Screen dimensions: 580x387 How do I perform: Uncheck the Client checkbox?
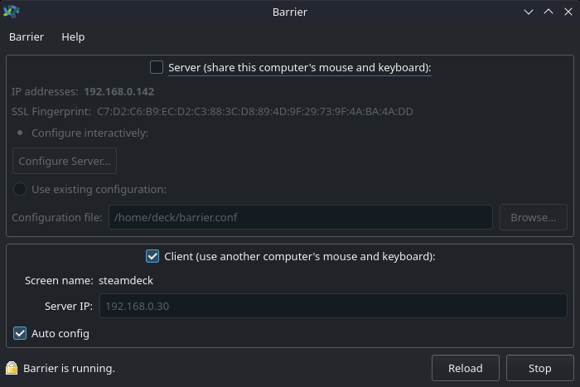click(x=152, y=256)
